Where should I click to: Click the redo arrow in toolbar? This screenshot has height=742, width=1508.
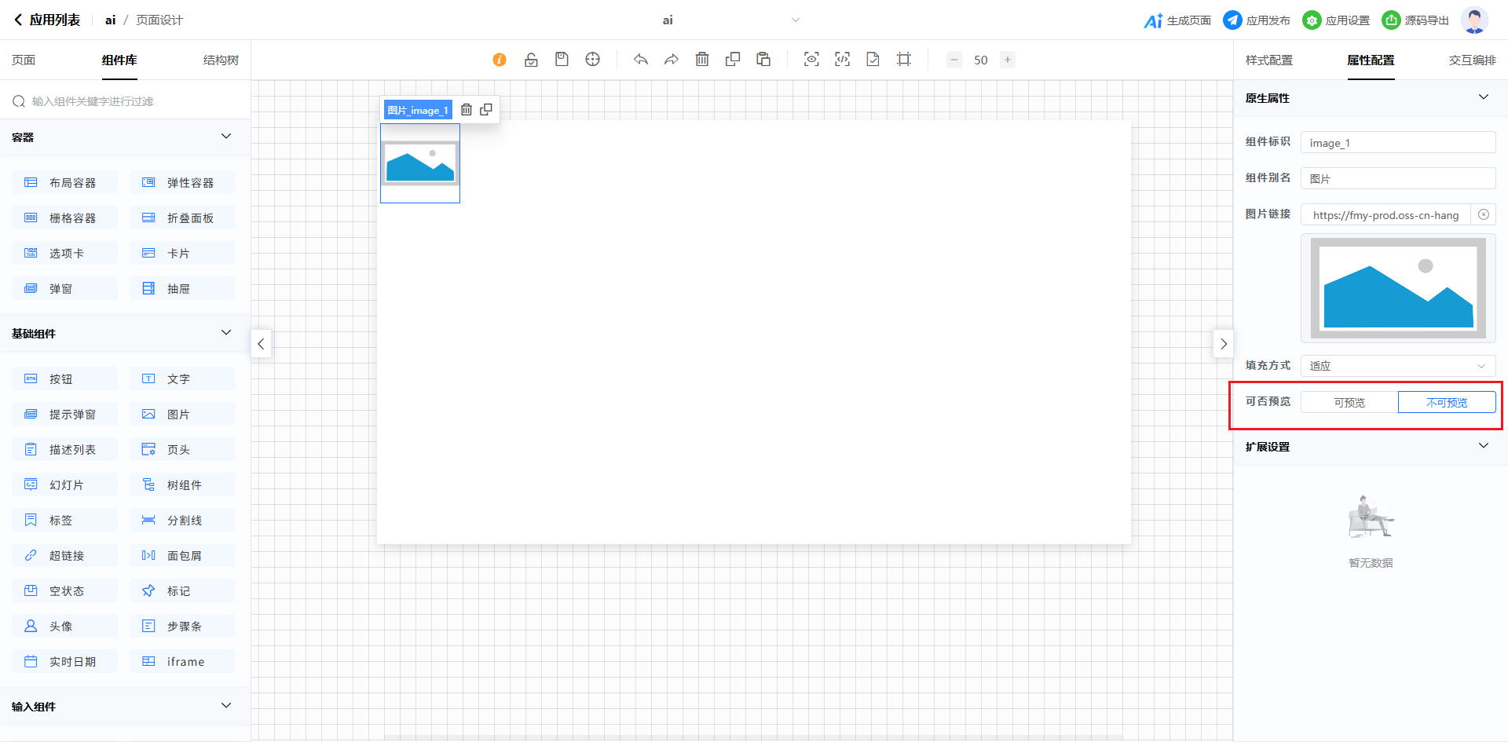(x=671, y=60)
